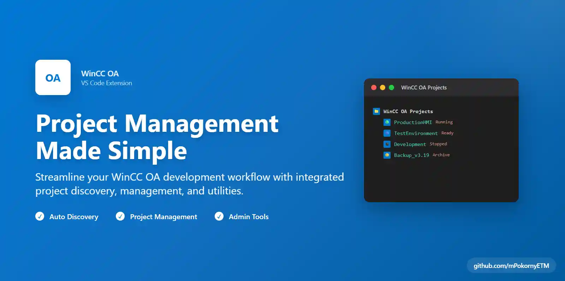Viewport: 565px width, 281px height.
Task: Click the WinCC OA Projects folder icon
Action: tap(376, 111)
